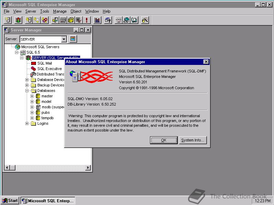
Task: Open the View menu
Action: tap(17, 11)
